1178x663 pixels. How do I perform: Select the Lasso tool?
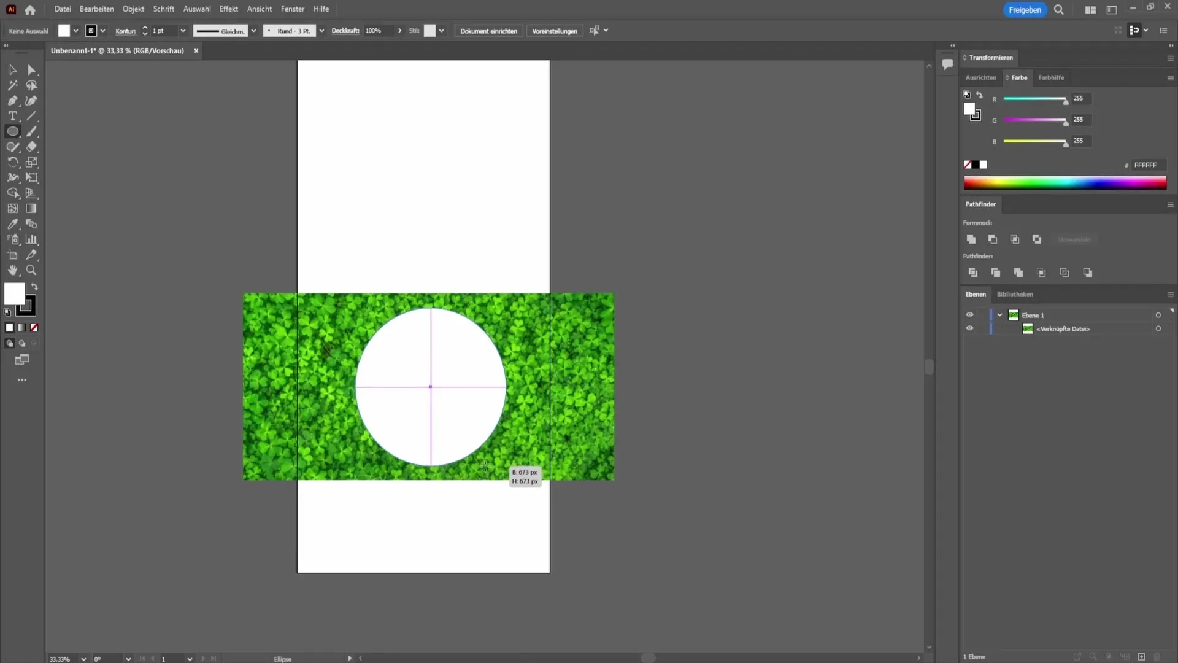tap(31, 85)
